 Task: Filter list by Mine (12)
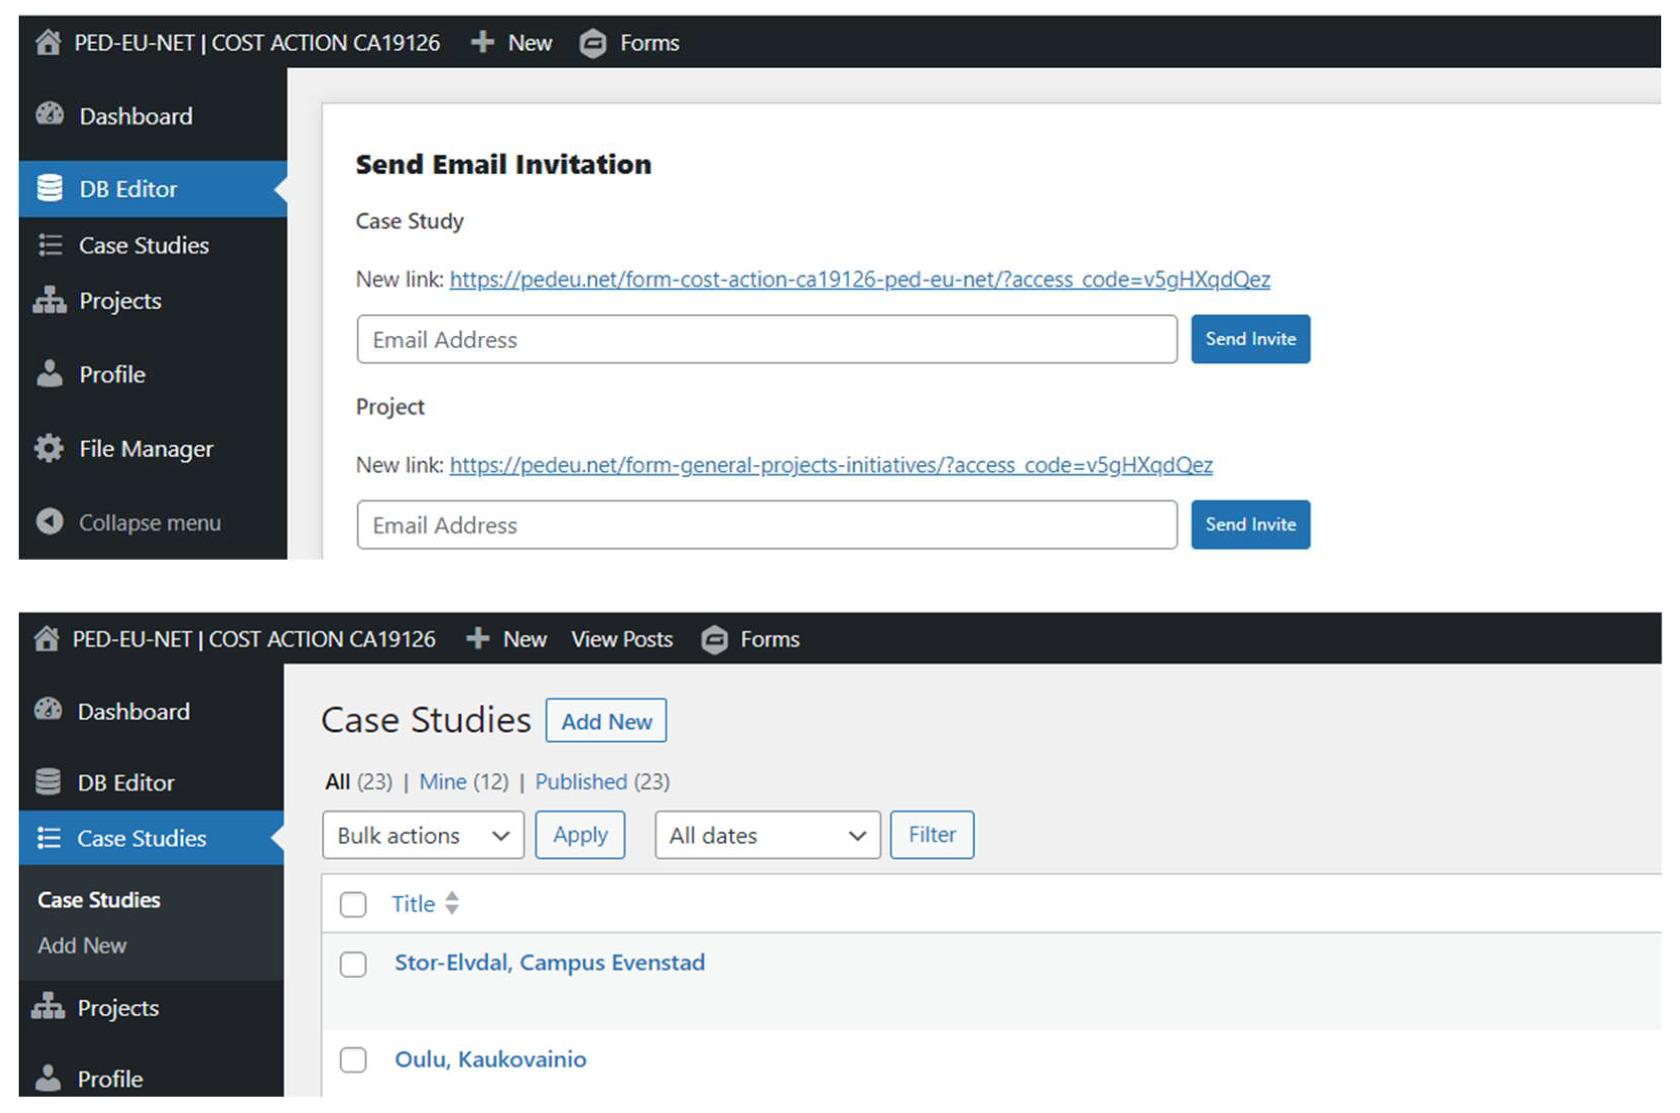pos(463,782)
